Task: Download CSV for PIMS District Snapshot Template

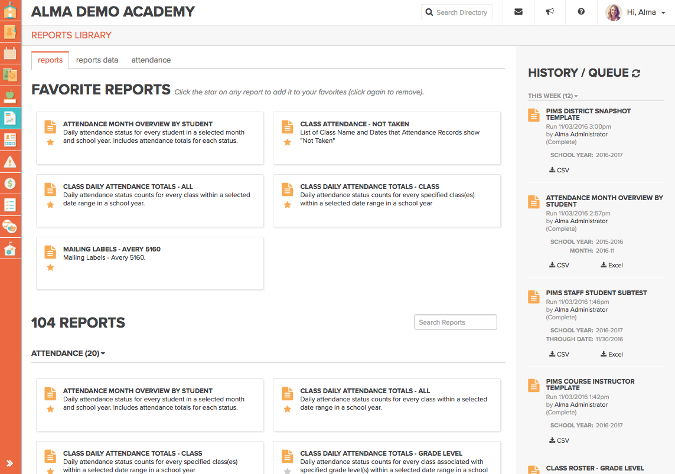Action: [x=559, y=170]
